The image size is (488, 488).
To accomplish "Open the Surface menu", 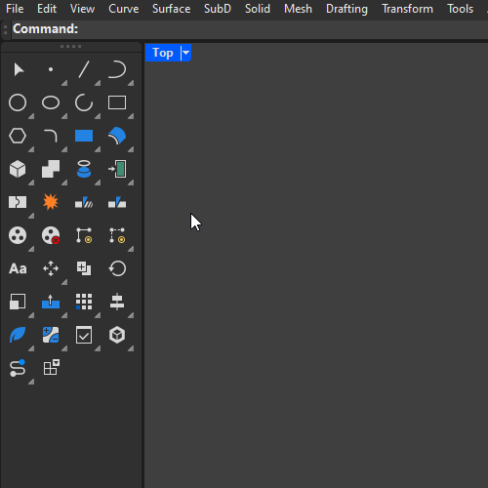I will tap(171, 9).
